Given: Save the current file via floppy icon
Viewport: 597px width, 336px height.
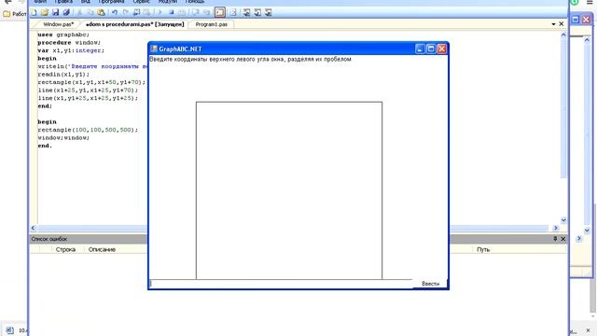Looking at the screenshot, I should 56,12.
